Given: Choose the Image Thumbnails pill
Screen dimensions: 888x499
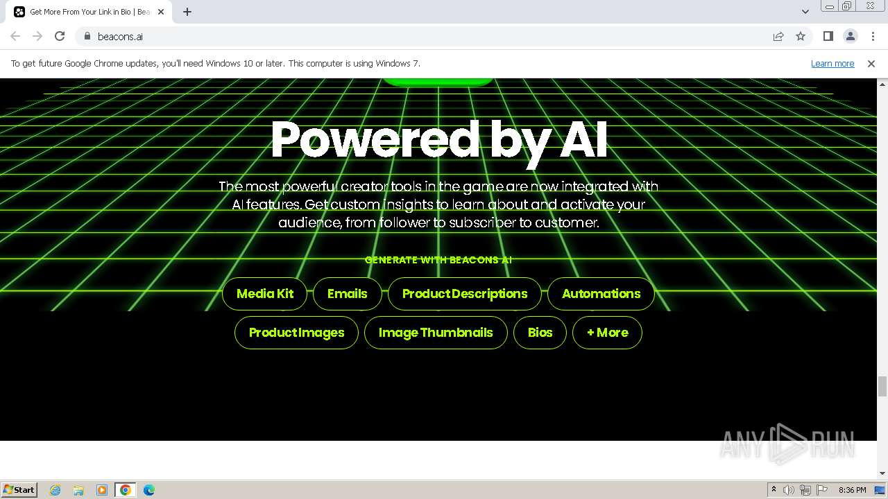Looking at the screenshot, I should tap(436, 333).
